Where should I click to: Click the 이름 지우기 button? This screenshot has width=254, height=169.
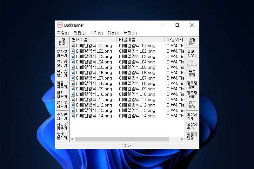[62, 85]
